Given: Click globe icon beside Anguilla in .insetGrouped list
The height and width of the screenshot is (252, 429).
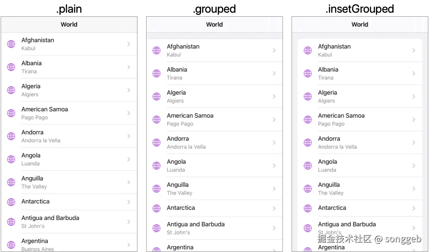Looking at the screenshot, I should (308, 189).
